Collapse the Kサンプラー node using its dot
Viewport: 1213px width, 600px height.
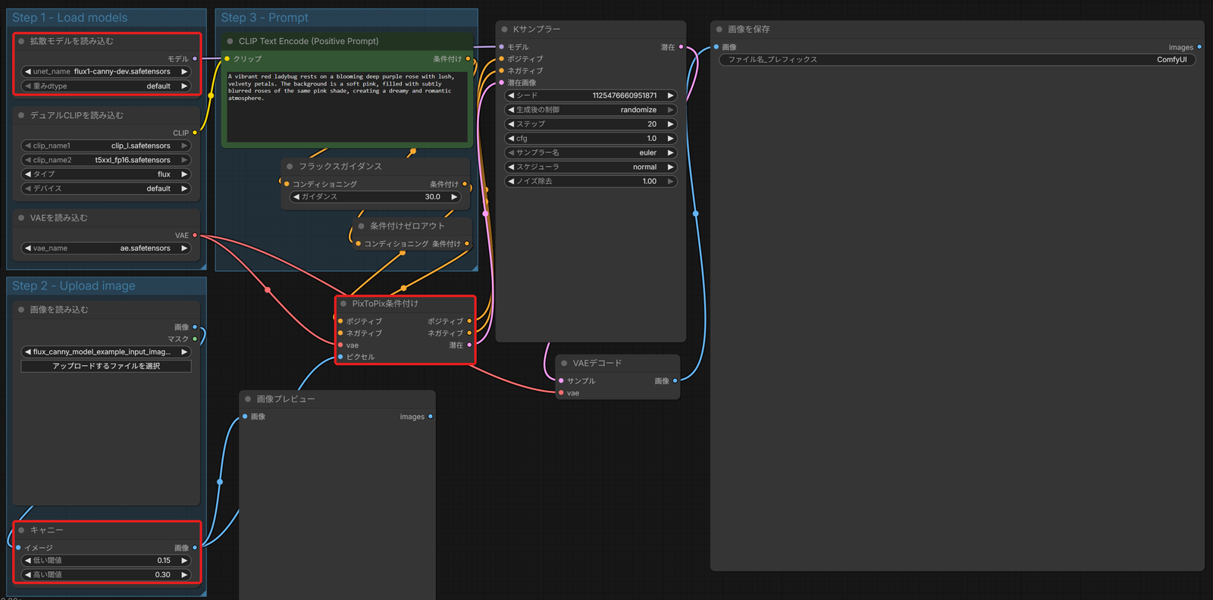pyautogui.click(x=504, y=30)
